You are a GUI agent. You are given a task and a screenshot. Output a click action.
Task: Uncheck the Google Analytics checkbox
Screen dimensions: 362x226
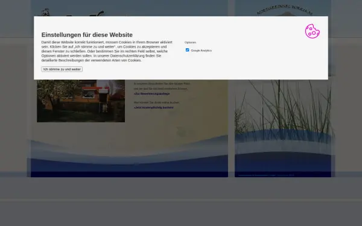(187, 50)
